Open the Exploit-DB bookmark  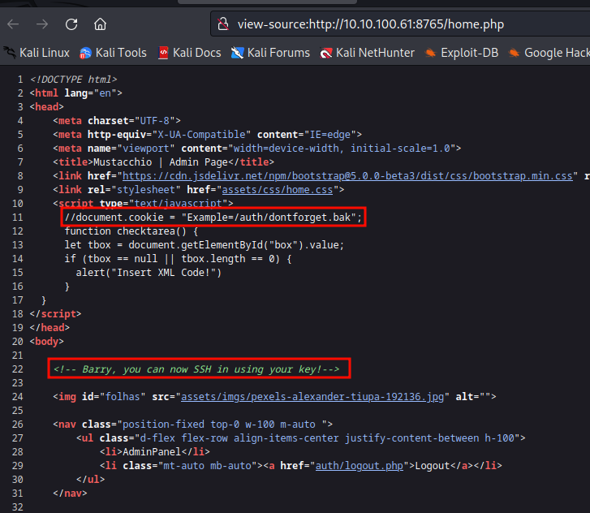(x=462, y=53)
